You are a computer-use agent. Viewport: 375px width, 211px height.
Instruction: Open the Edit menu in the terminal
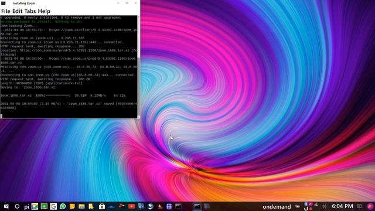17,11
